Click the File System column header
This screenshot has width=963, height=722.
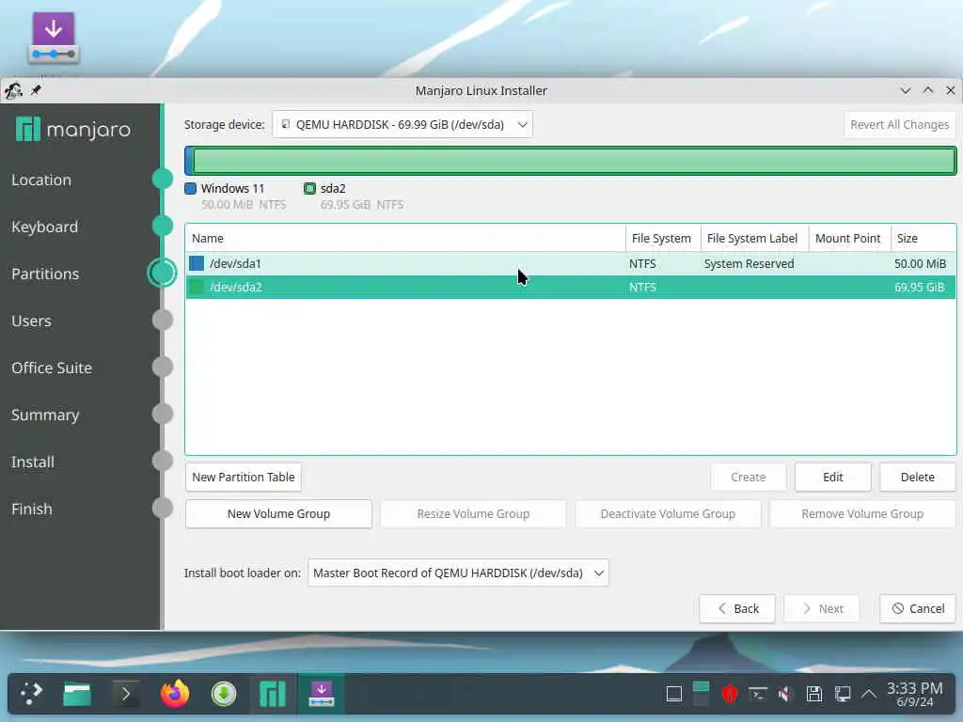tap(662, 238)
